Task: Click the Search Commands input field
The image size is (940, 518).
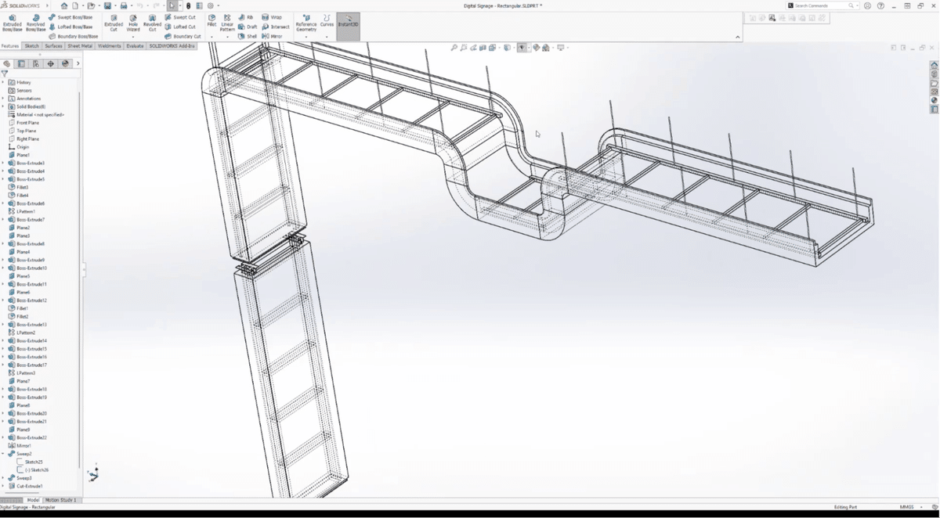Action: pos(822,5)
